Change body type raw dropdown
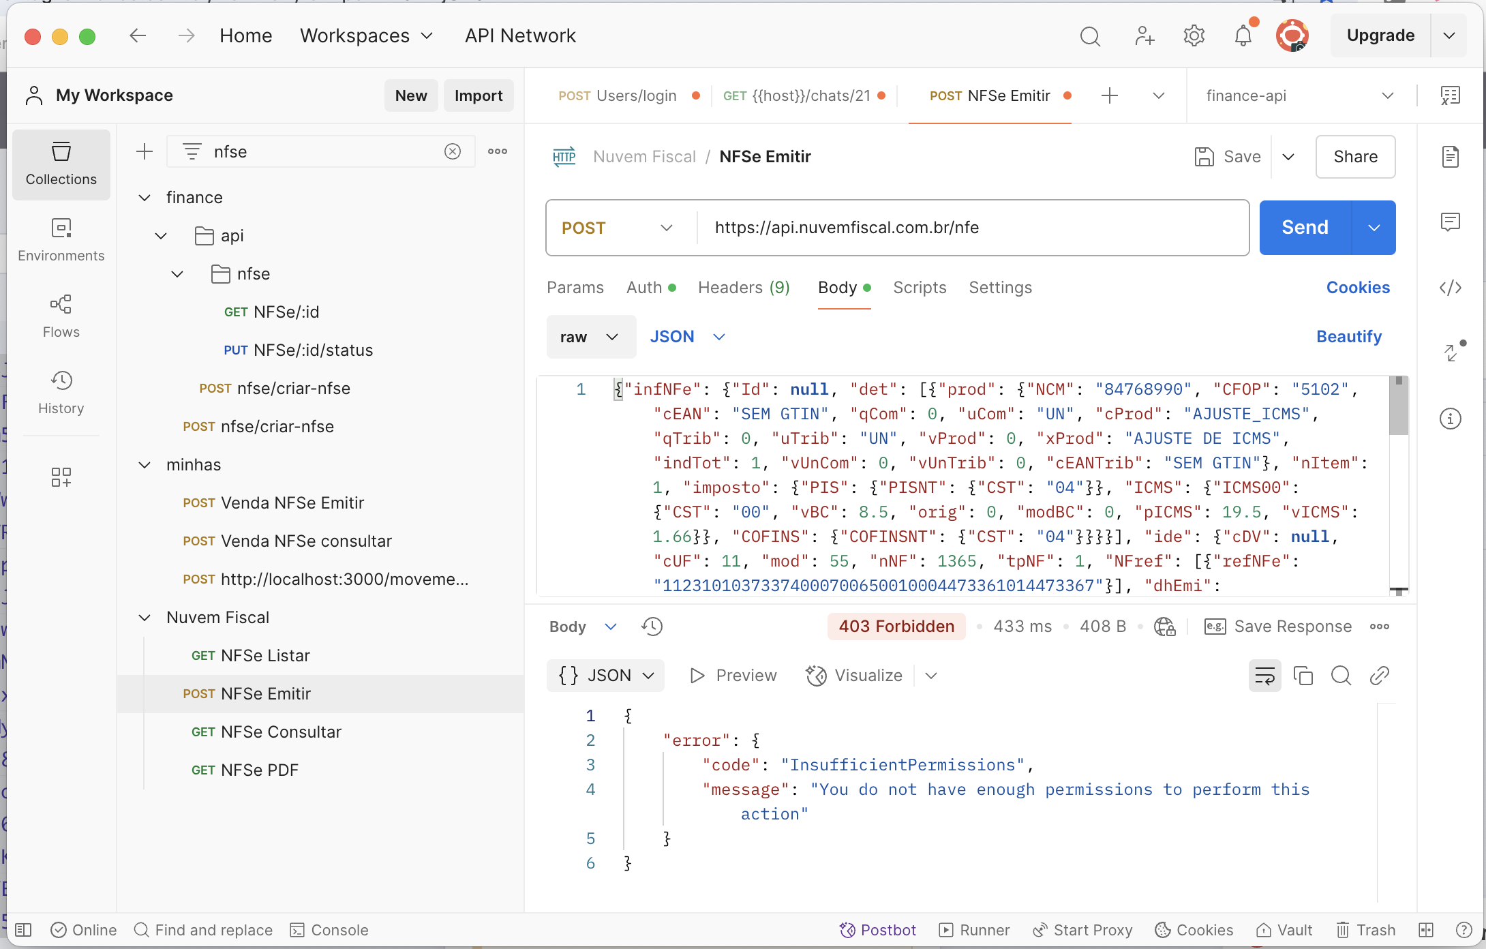The image size is (1486, 949). pyautogui.click(x=591, y=337)
